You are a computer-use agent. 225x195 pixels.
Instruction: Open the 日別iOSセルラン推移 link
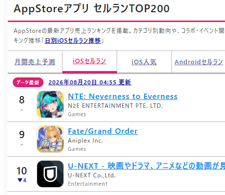point(73,41)
